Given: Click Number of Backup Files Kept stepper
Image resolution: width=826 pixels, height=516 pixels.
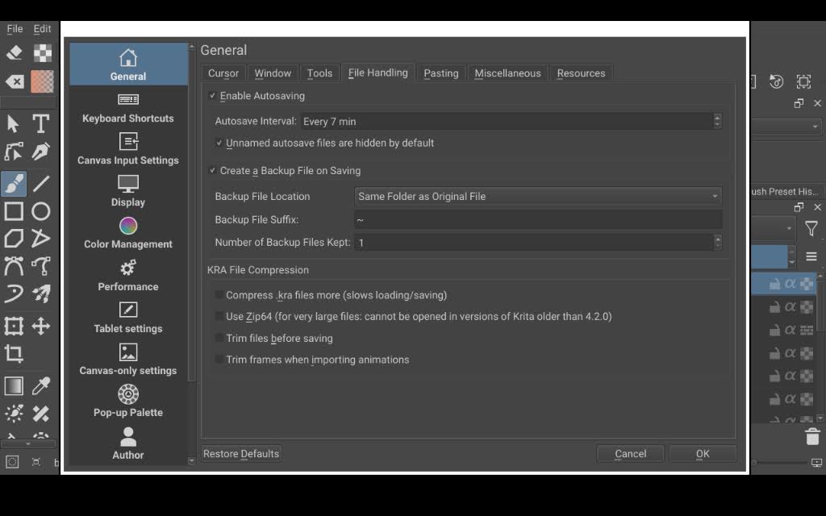Looking at the screenshot, I should (x=717, y=242).
